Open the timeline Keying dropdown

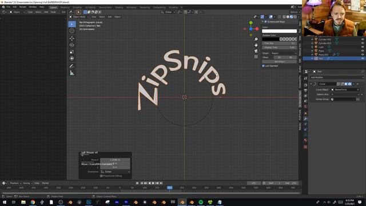tap(27, 183)
